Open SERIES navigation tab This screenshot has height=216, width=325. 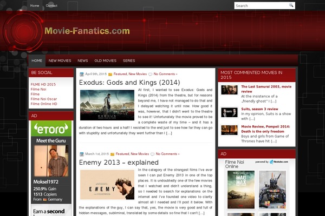129,60
